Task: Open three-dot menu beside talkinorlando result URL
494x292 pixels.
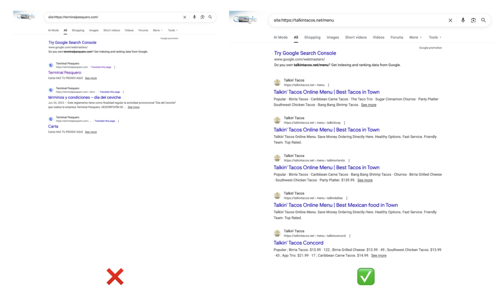Action: (349, 160)
